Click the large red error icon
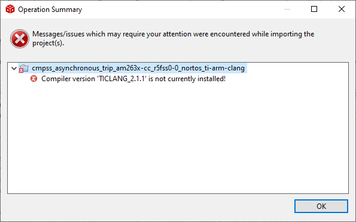This screenshot has width=356, height=222. point(20,39)
